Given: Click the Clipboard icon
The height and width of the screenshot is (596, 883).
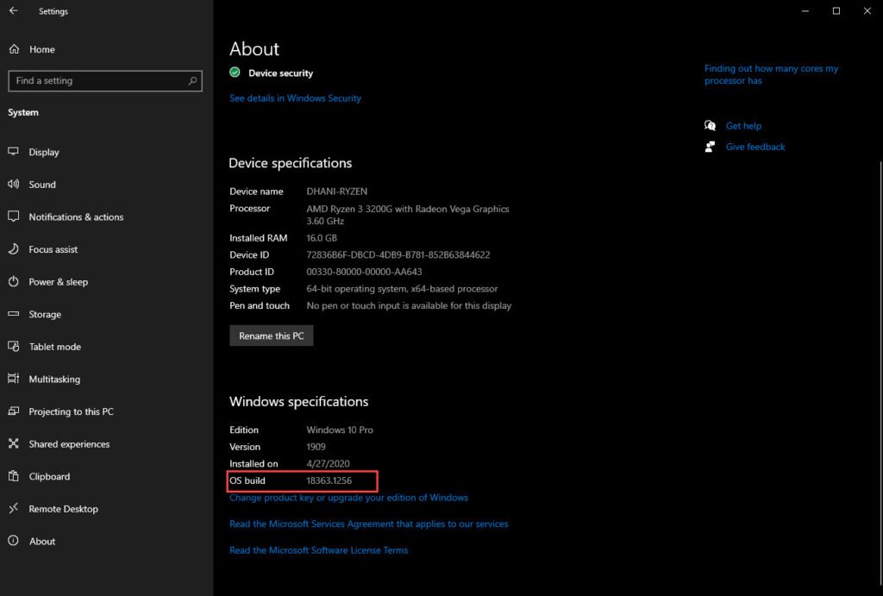Looking at the screenshot, I should click(14, 476).
